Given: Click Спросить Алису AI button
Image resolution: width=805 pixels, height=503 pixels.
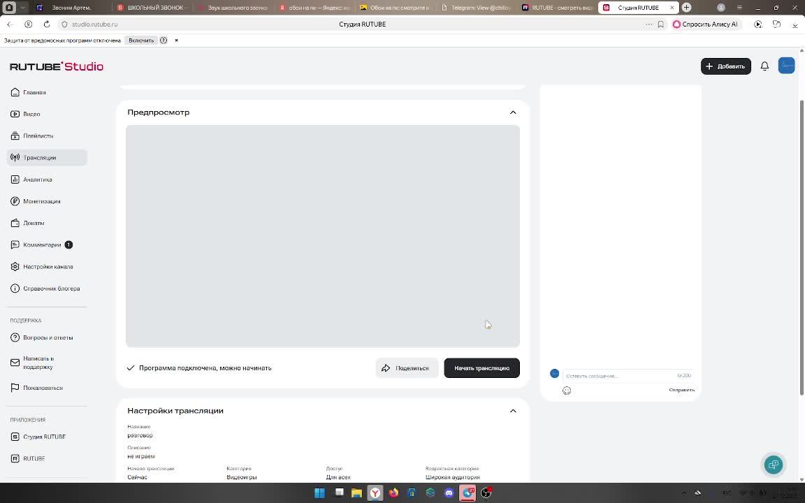Looking at the screenshot, I should (705, 24).
